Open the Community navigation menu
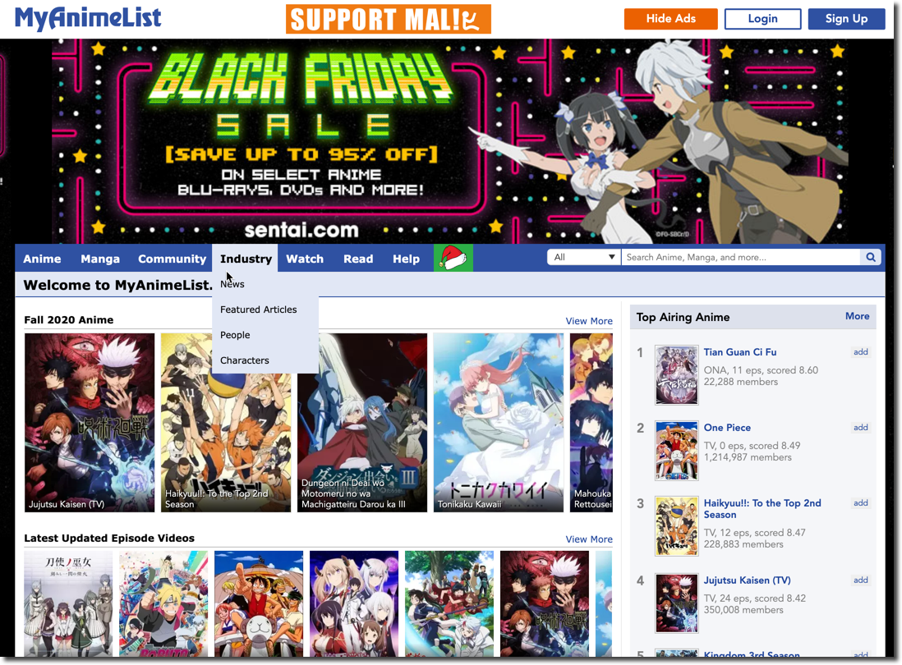This screenshot has height=665, width=902. click(172, 259)
